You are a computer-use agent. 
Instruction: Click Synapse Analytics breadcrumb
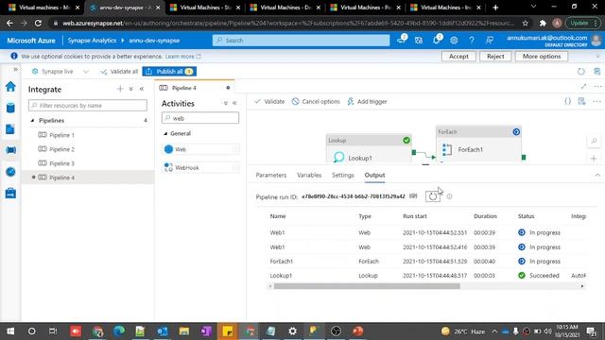[92, 40]
